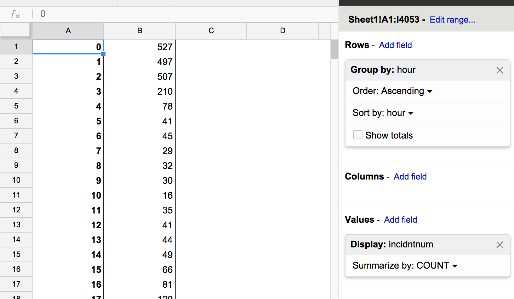Viewport: 514px width, 299px height.
Task: Click the vertical scrollbar thumb
Action: [x=335, y=49]
